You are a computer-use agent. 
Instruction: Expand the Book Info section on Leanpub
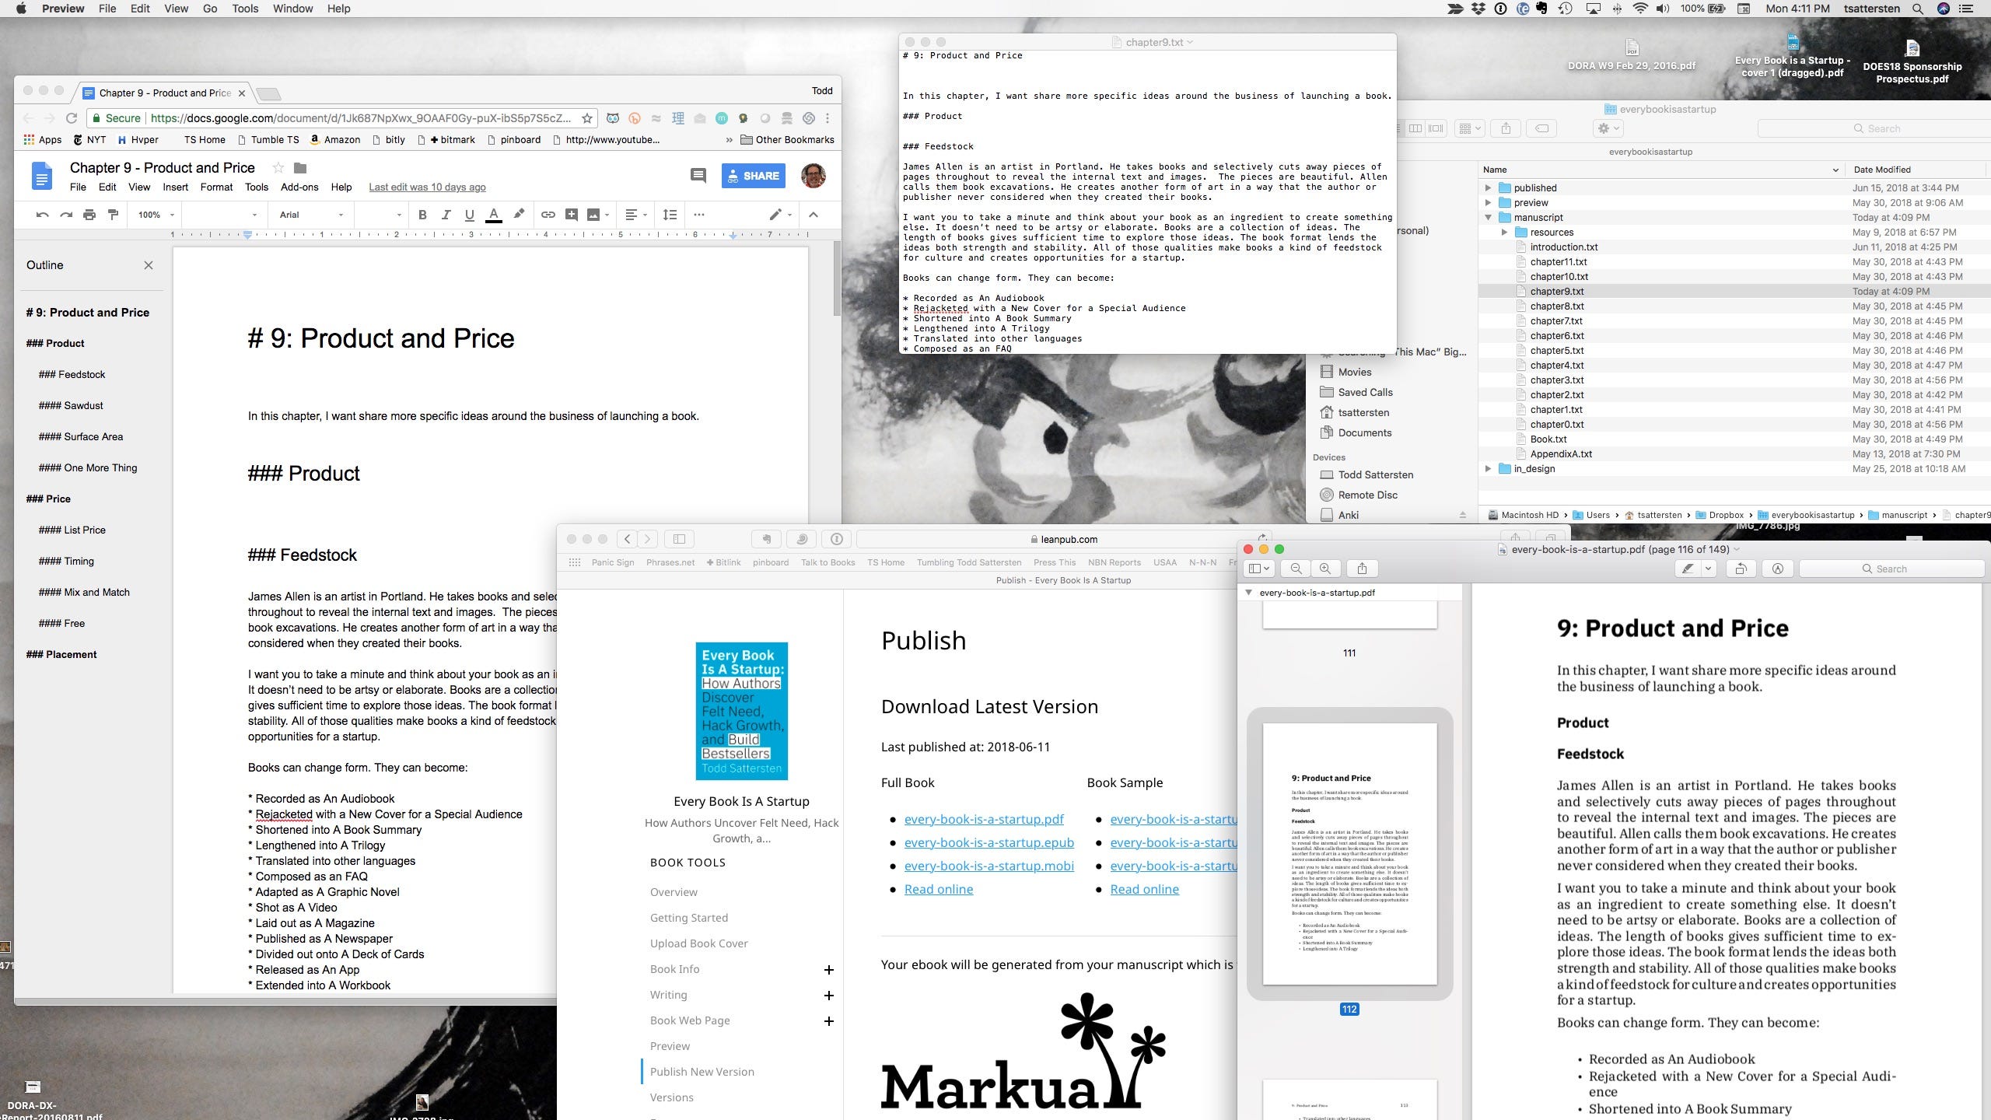click(828, 969)
